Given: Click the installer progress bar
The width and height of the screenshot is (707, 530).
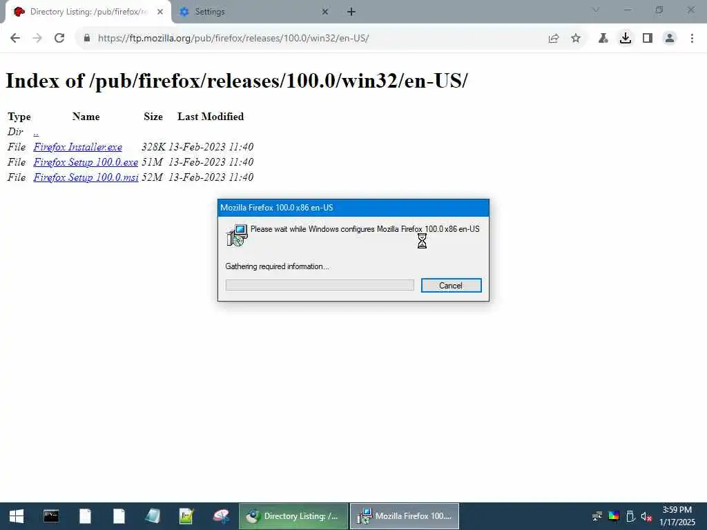Looking at the screenshot, I should 320,285.
